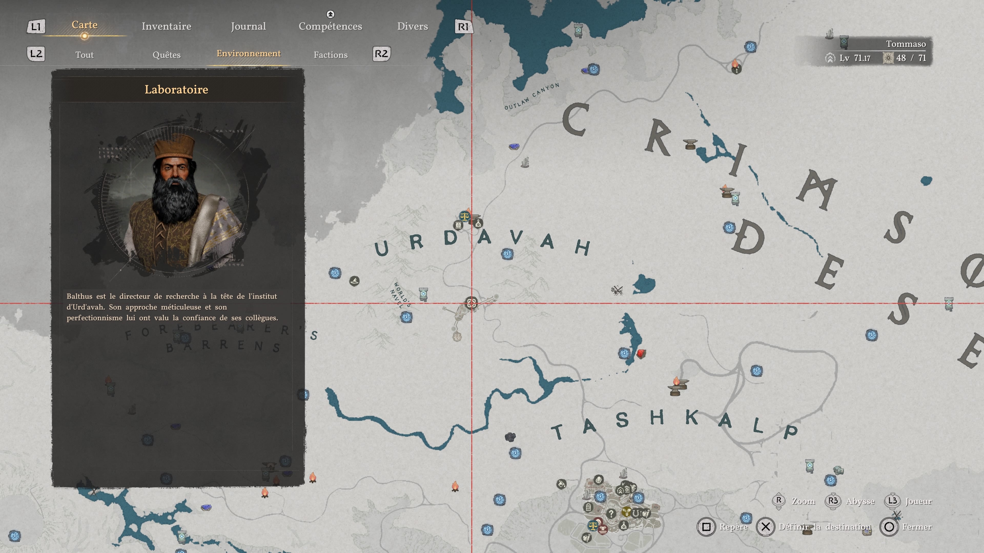984x553 pixels.
Task: Select the scales merchant icon above the URDAVAH label
Action: click(x=465, y=216)
